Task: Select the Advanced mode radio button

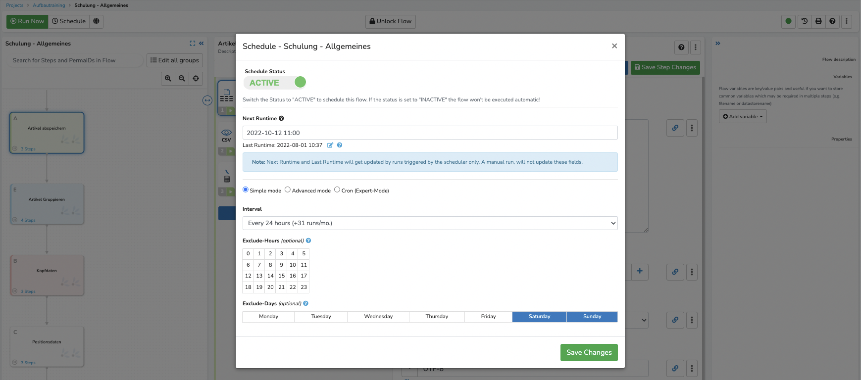Action: pyautogui.click(x=288, y=190)
